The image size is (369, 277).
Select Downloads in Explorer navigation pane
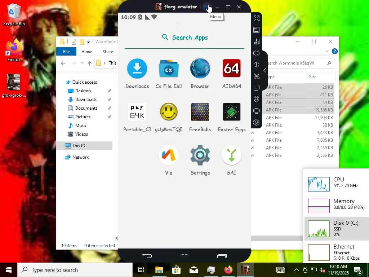click(86, 100)
